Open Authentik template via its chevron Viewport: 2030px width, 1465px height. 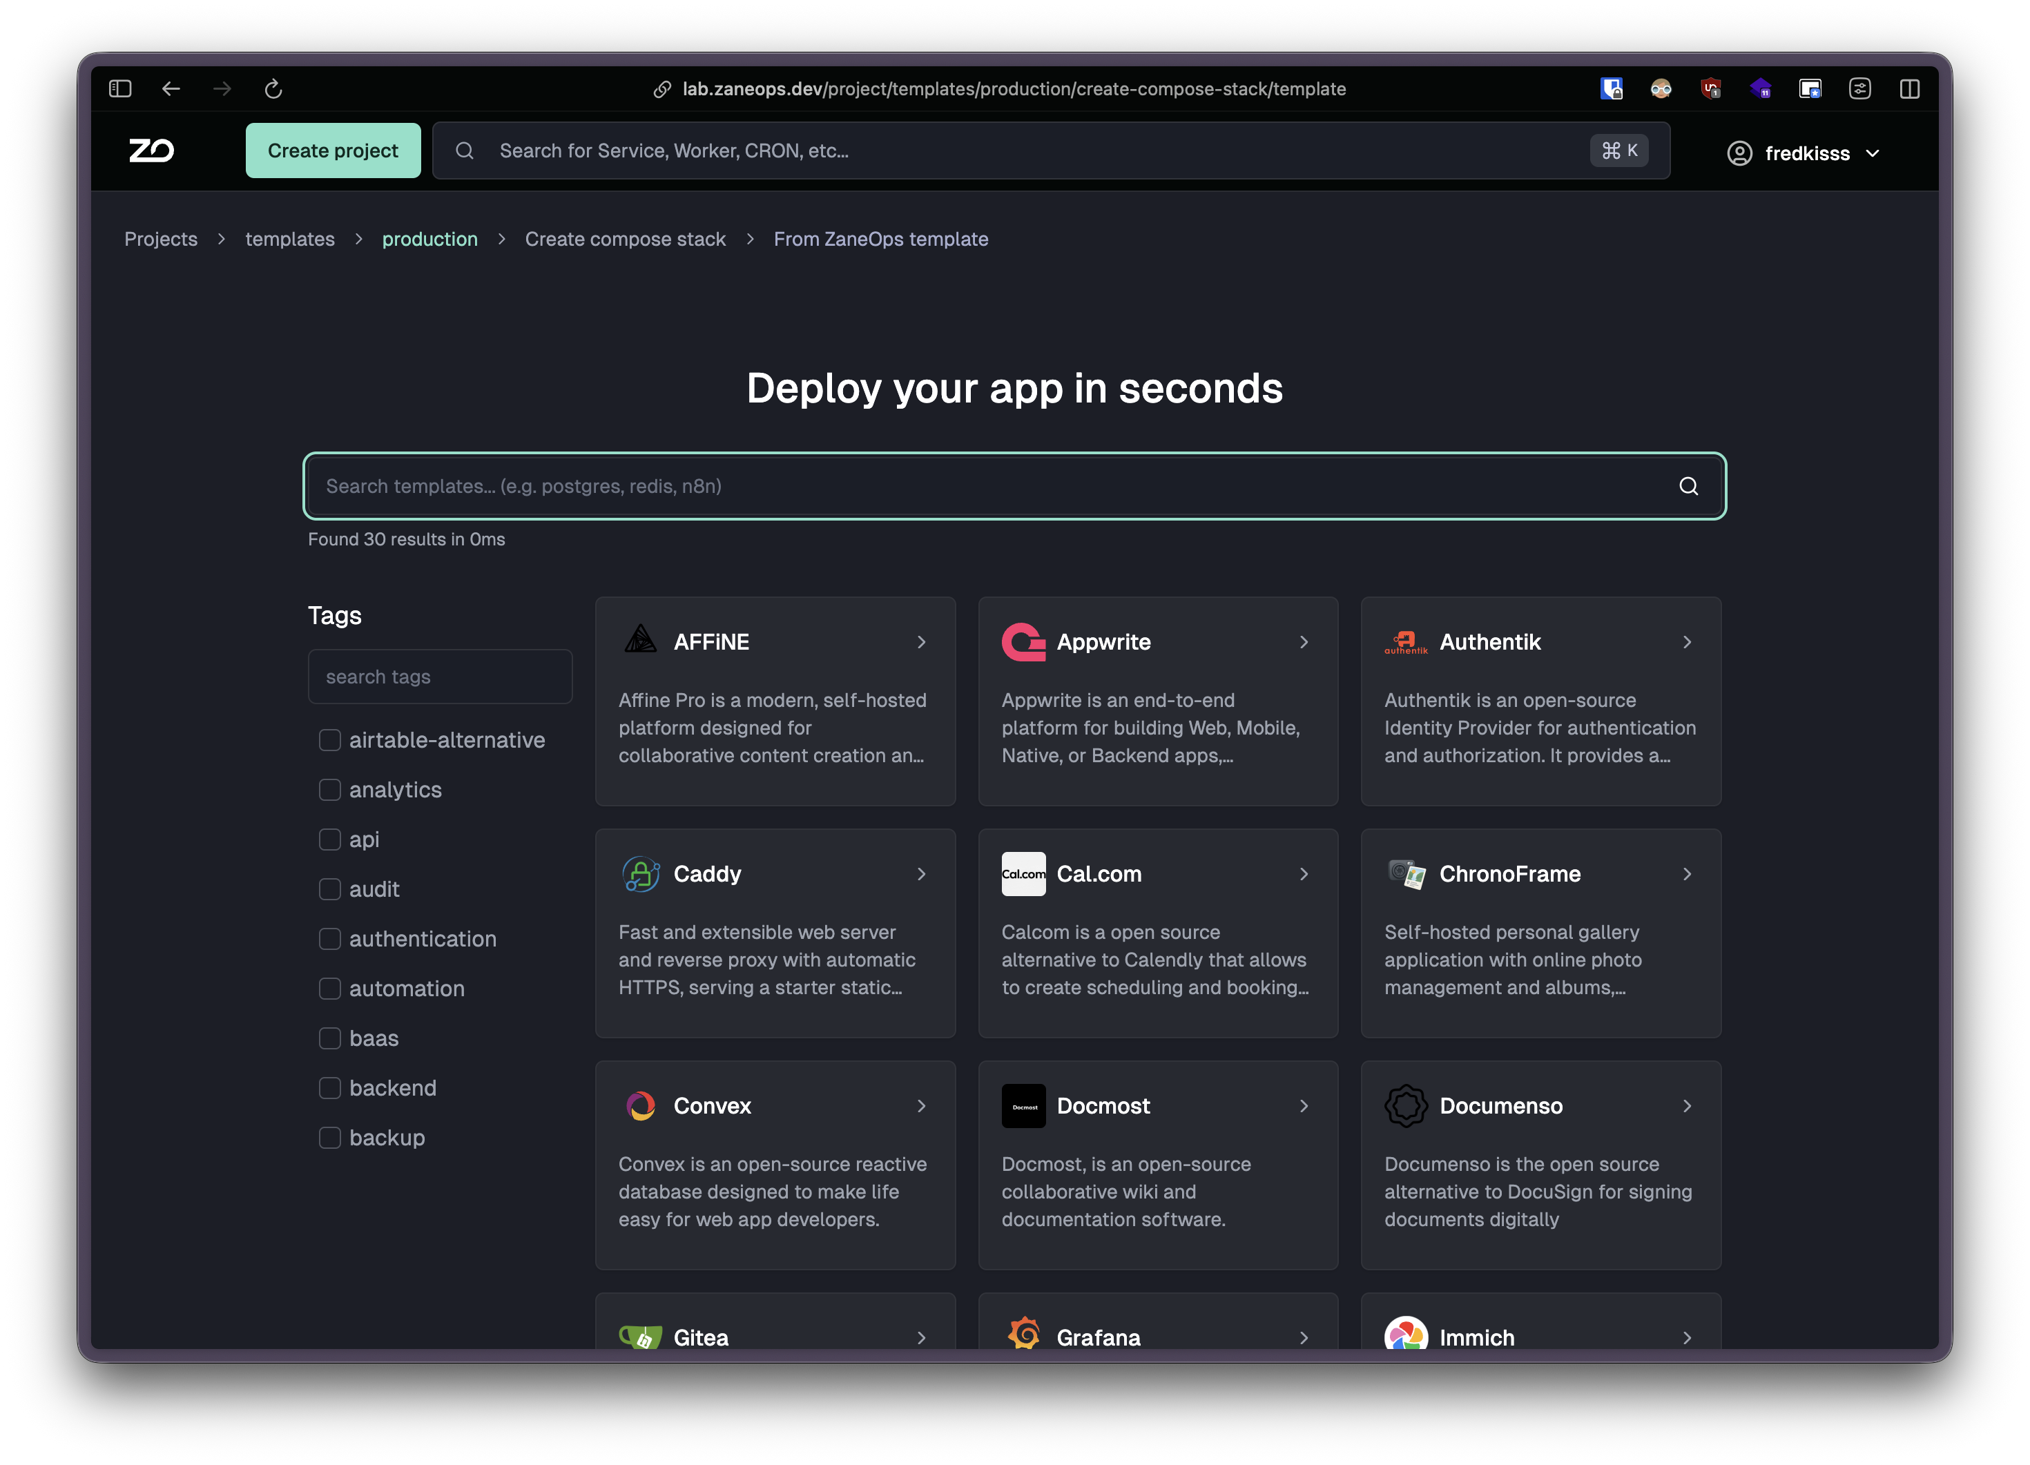(1688, 641)
